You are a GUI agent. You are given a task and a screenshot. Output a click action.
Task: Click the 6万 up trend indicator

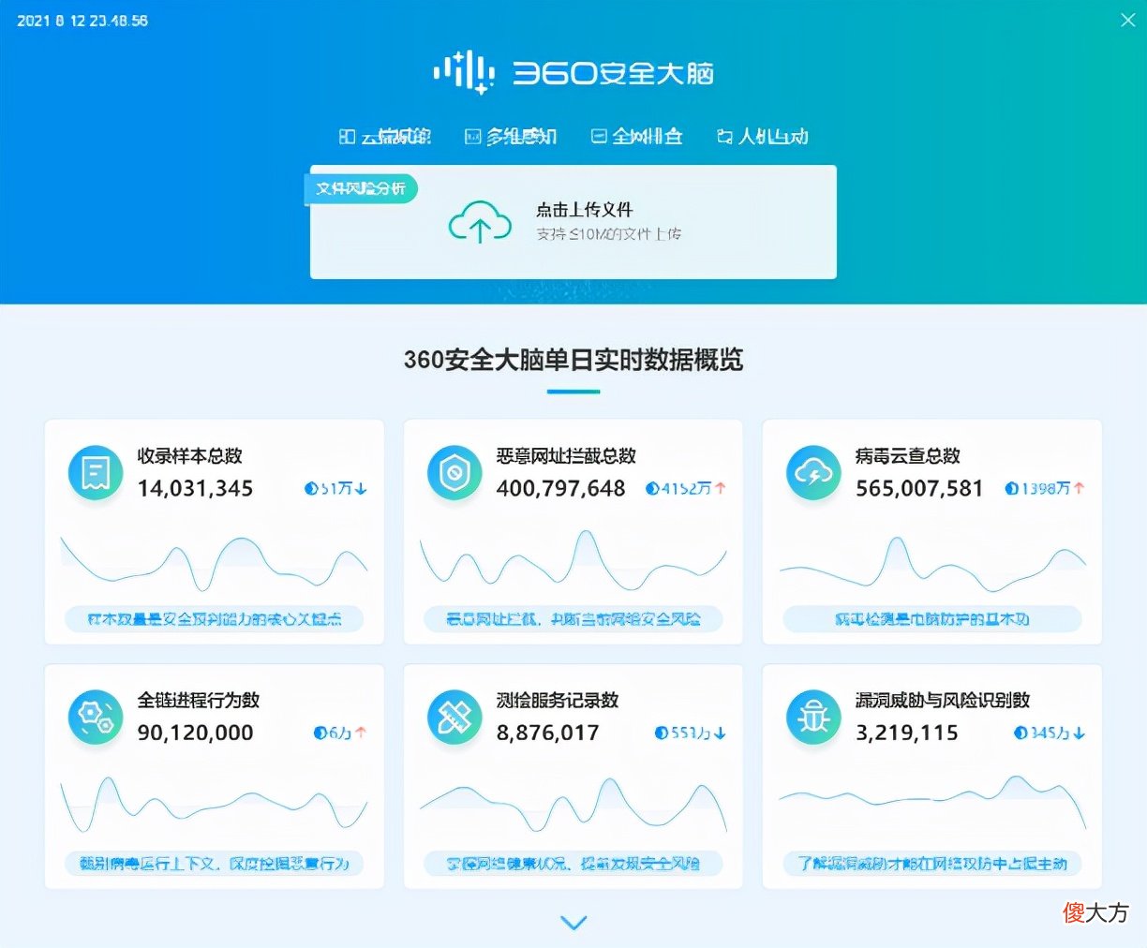[x=340, y=733]
